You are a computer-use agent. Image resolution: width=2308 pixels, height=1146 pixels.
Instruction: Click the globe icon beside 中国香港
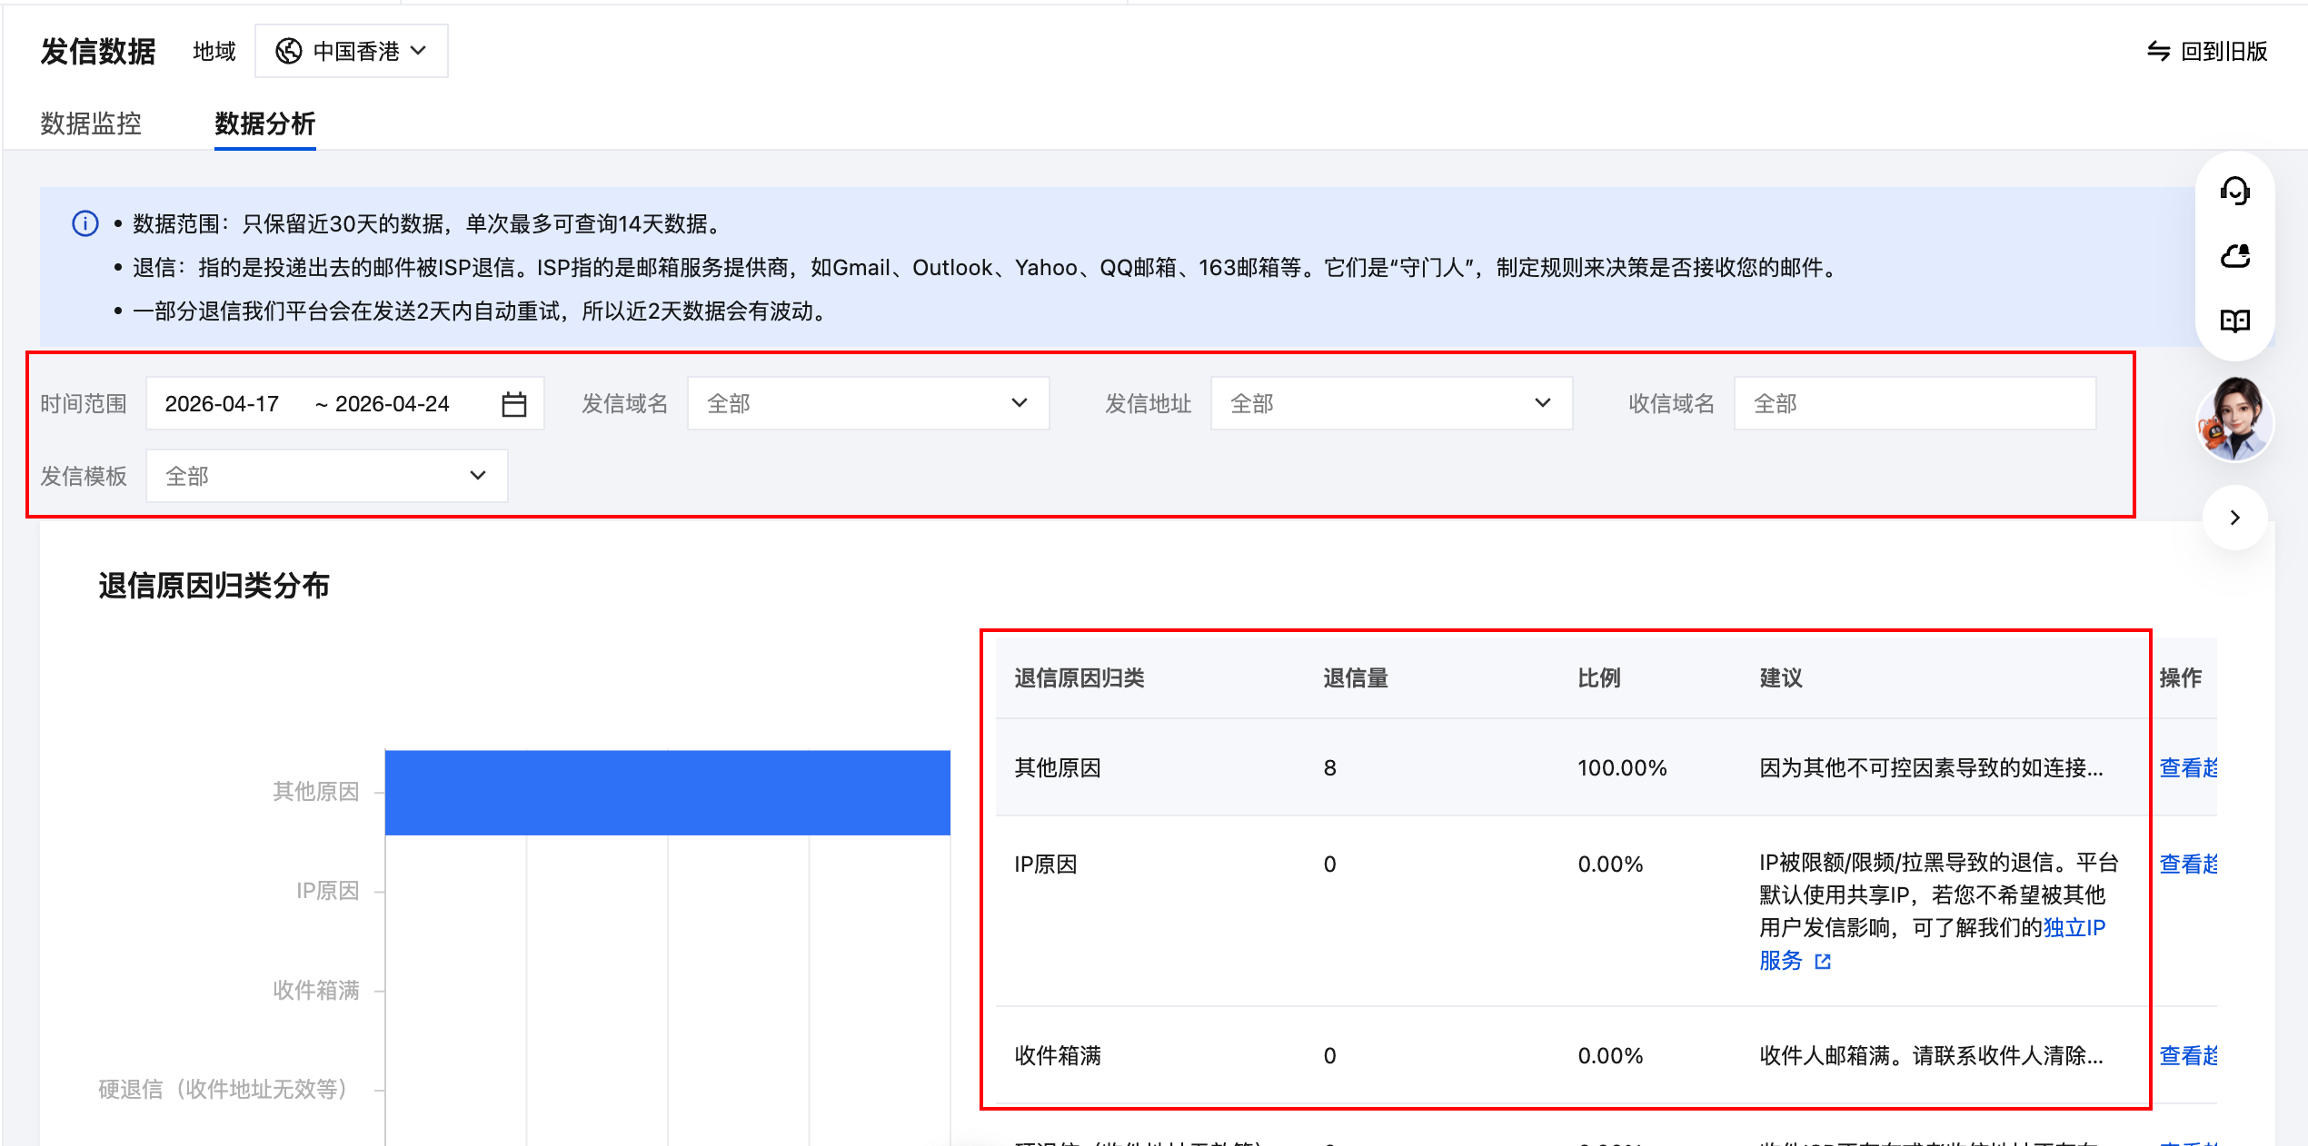point(289,52)
